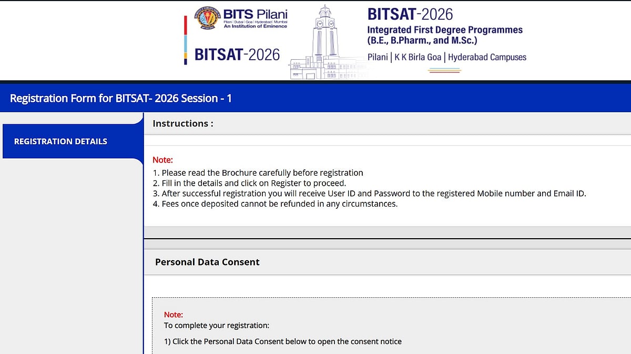Image resolution: width=631 pixels, height=354 pixels.
Task: Click the red "Note:" label in the consent box
Action: click(174, 315)
